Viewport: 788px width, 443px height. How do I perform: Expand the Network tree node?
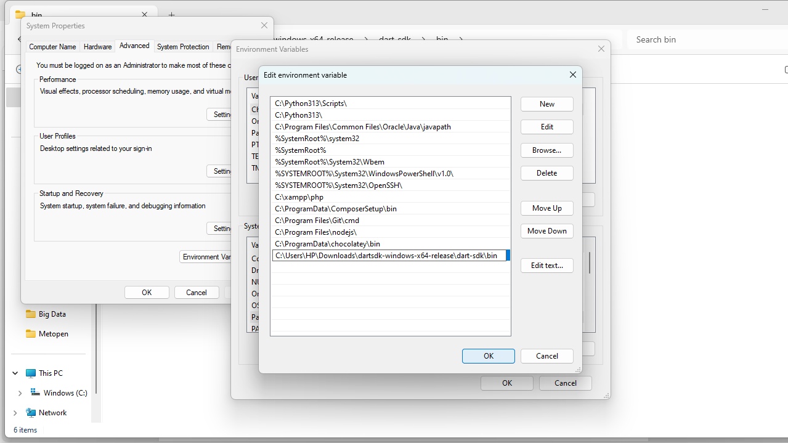[x=15, y=413]
